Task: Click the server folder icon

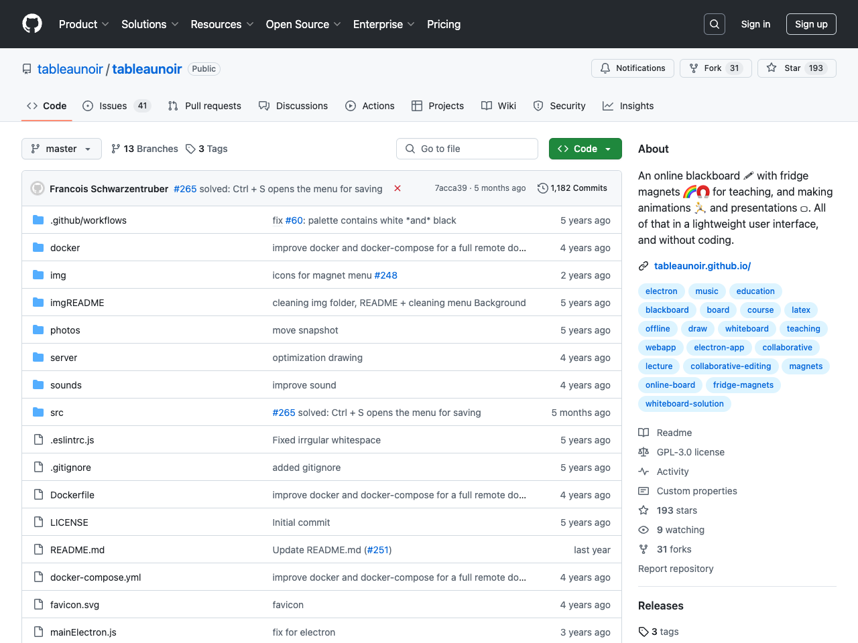Action: coord(38,357)
